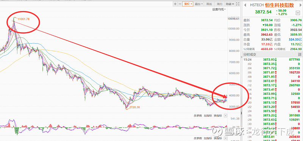Toggle fullscreen chart icon

(238, 4)
